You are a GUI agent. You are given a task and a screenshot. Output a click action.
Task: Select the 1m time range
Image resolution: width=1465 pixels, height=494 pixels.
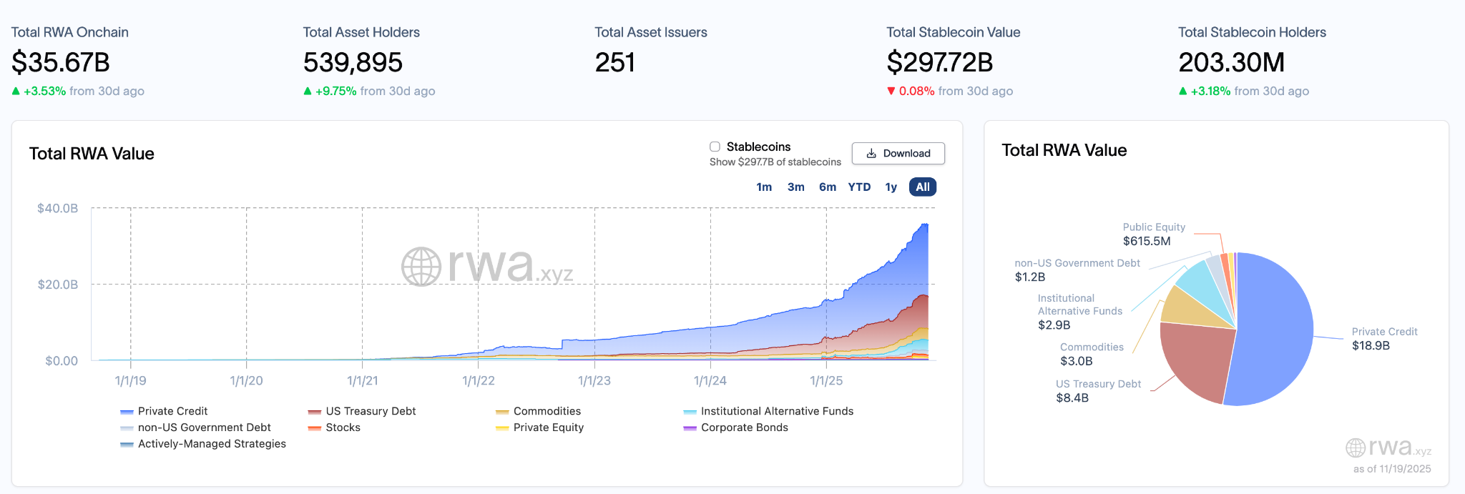pos(764,187)
